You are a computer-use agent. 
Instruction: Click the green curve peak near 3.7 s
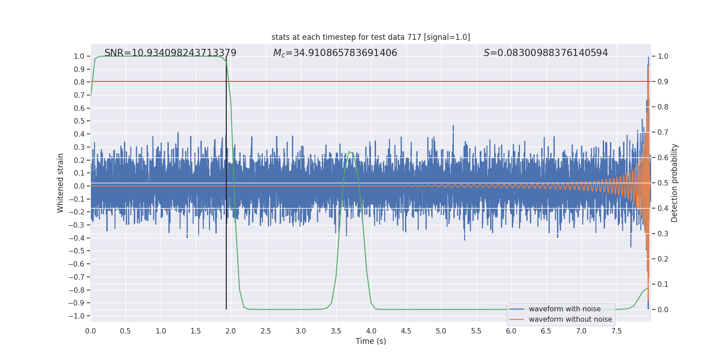point(349,152)
